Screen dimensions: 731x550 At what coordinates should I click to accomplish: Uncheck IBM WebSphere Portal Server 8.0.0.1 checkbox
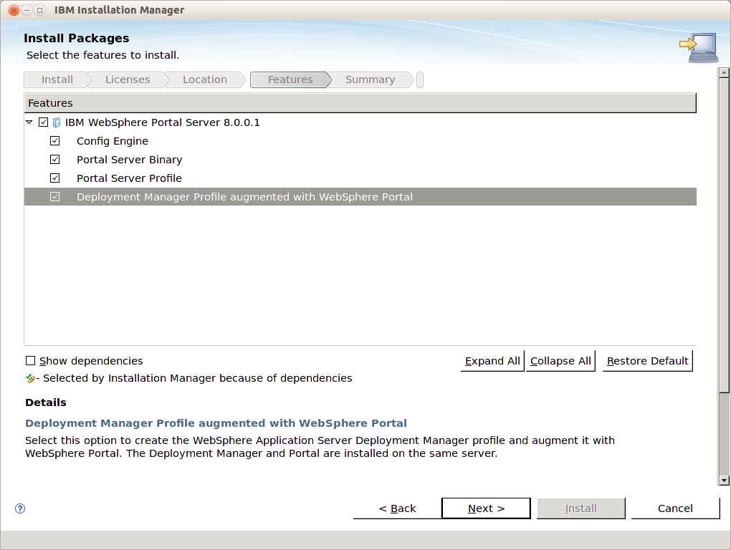43,122
